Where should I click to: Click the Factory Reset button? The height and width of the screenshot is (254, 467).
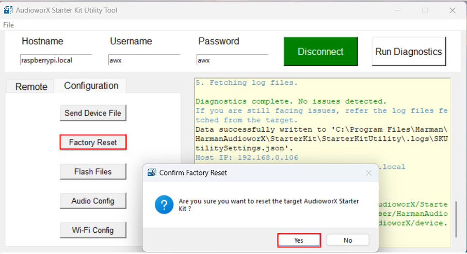[x=93, y=142]
